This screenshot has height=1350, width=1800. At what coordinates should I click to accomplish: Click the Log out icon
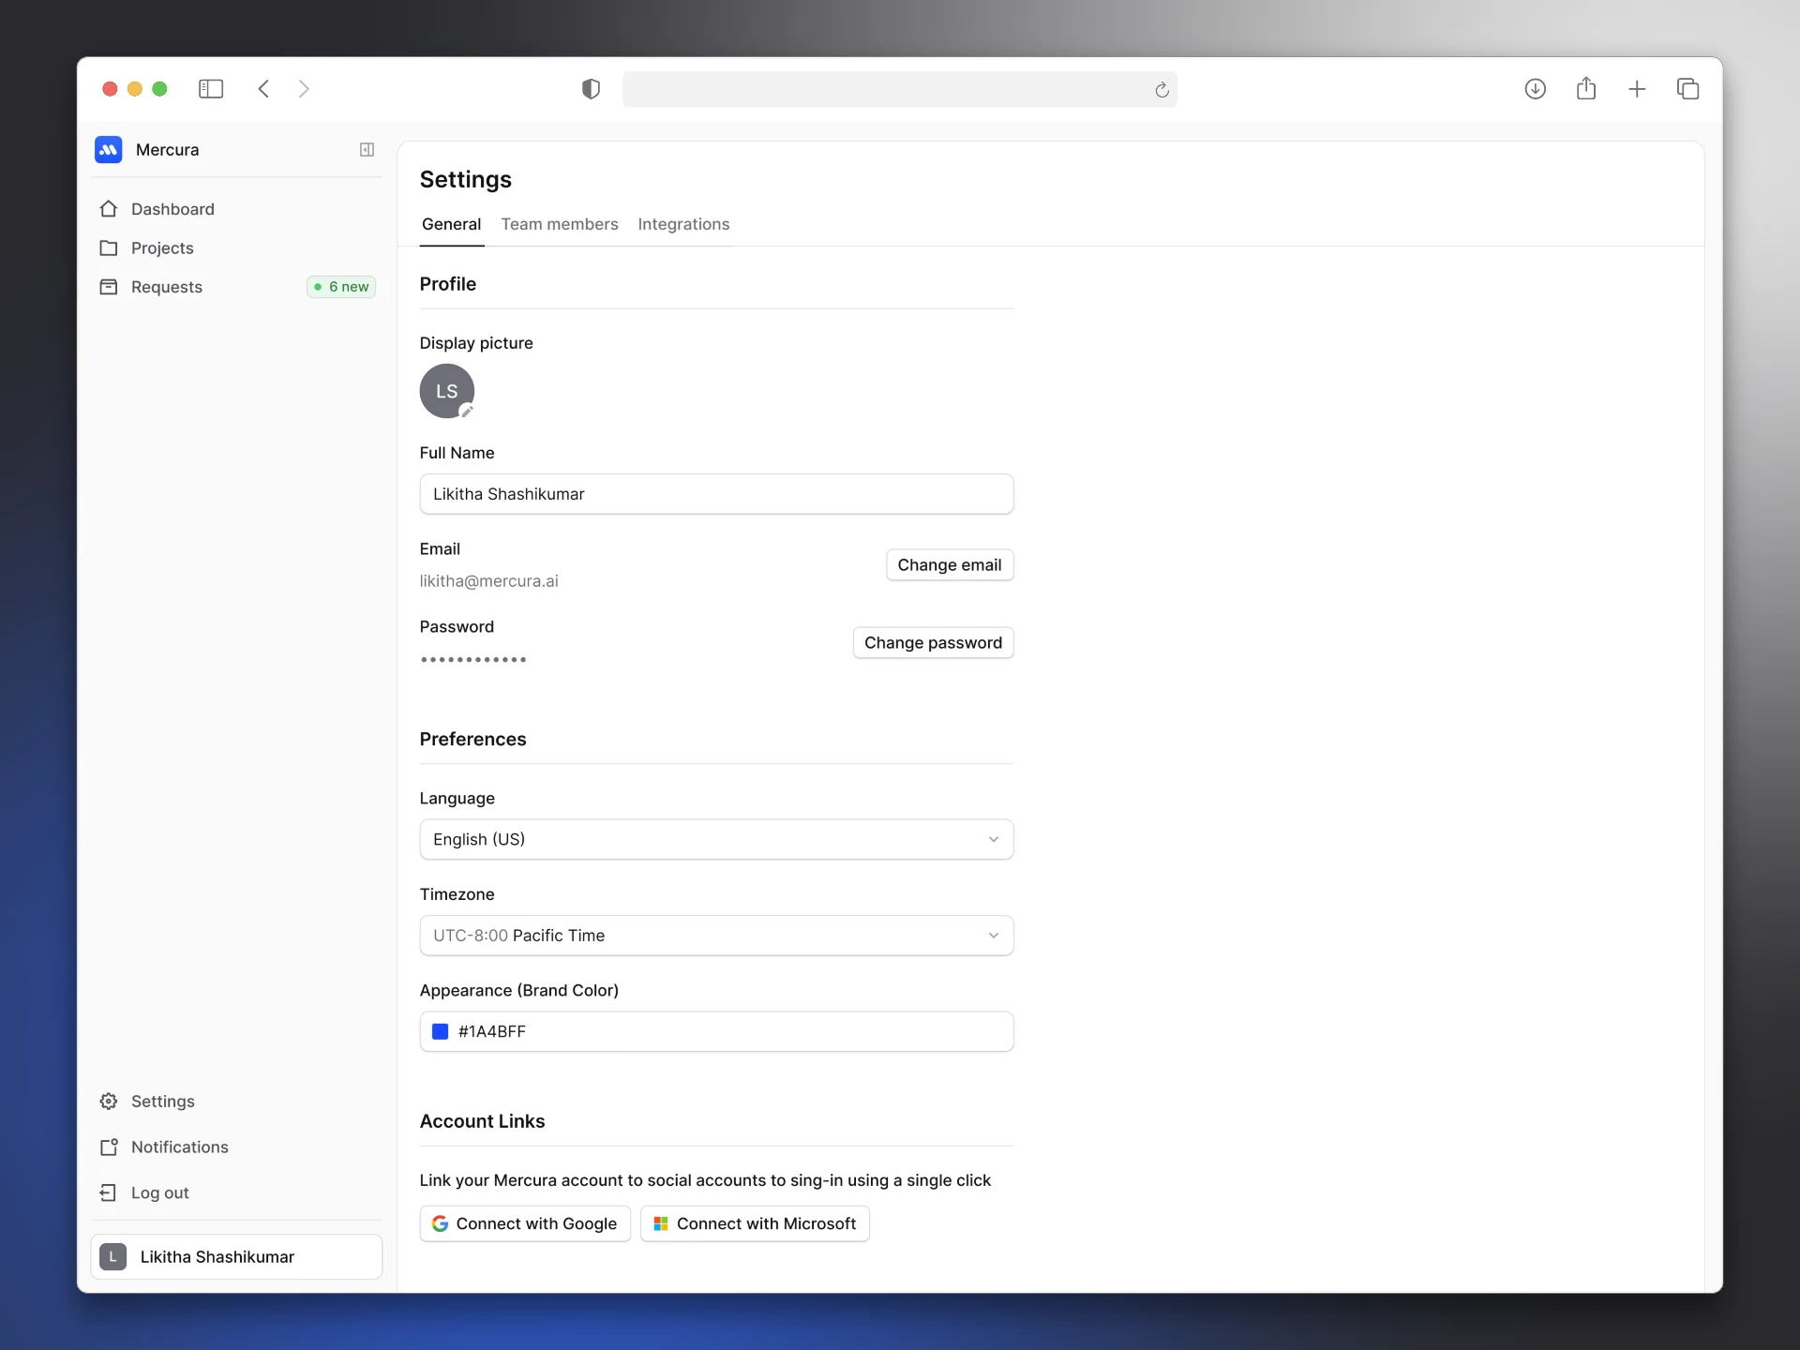point(109,1192)
